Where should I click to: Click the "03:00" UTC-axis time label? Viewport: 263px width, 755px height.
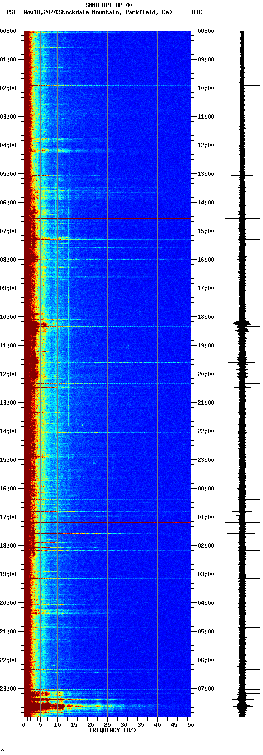[x=206, y=574]
